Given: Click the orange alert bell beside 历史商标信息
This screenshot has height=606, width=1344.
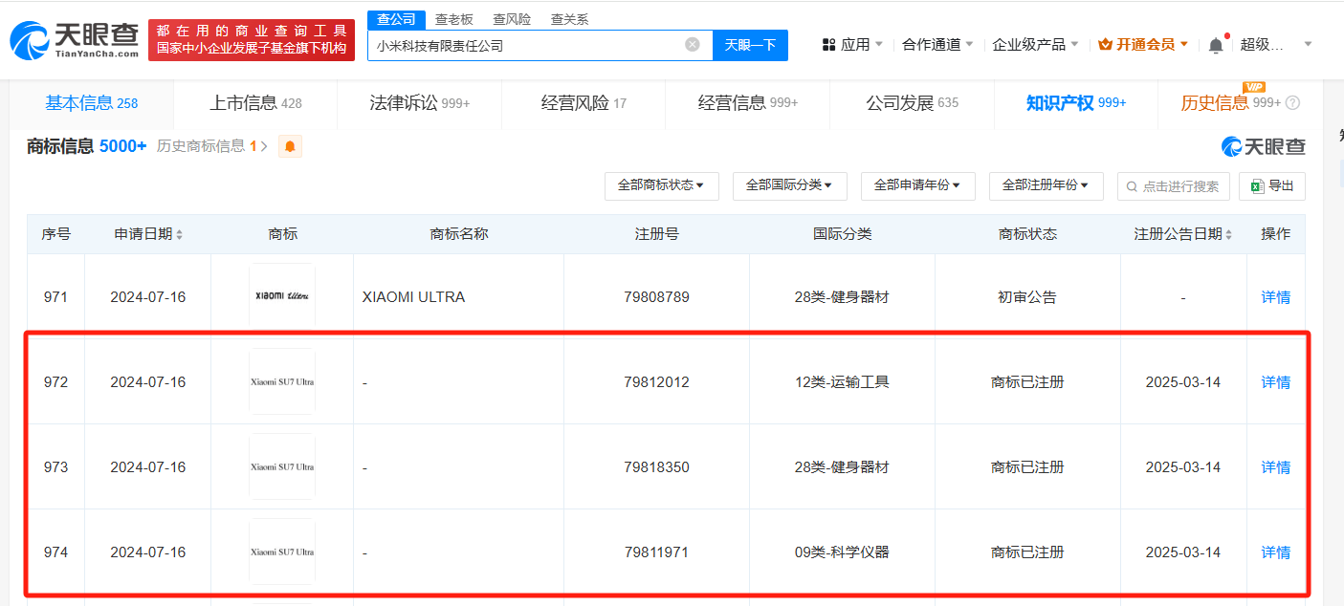Looking at the screenshot, I should [x=290, y=146].
